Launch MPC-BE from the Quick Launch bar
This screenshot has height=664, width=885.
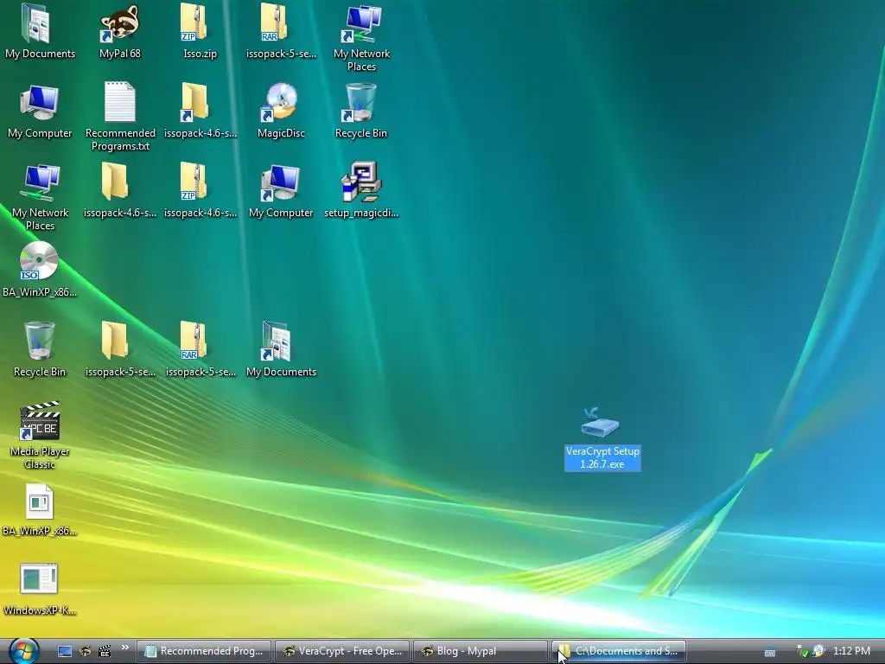pyautogui.click(x=105, y=651)
